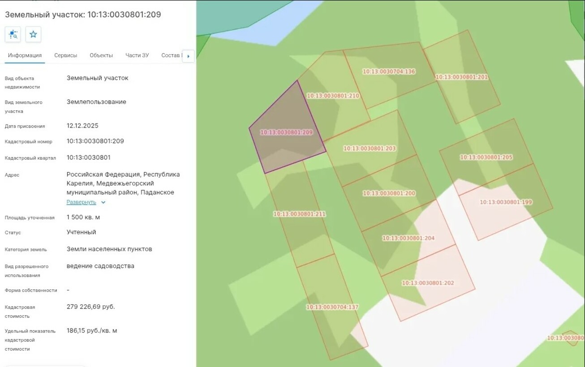This screenshot has height=367, width=585.
Task: Go to the Объекты tab
Action: 101,55
